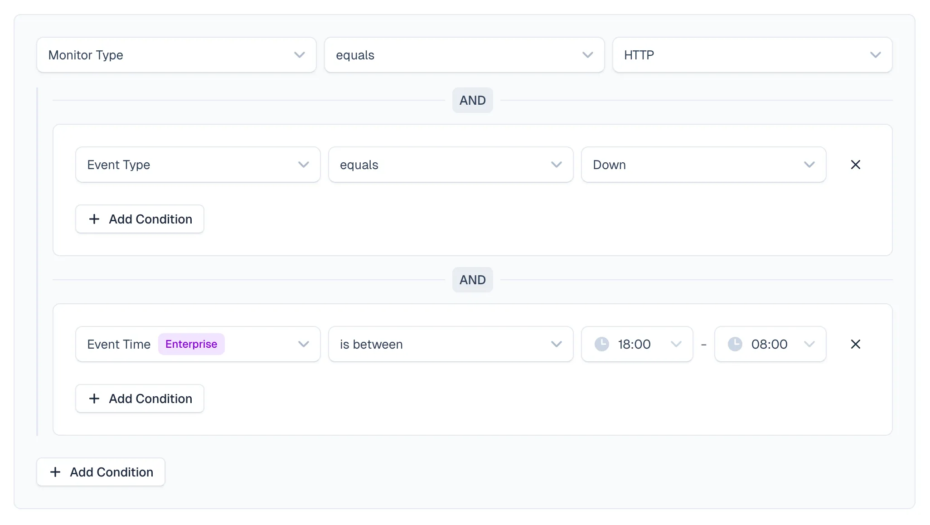Expand the Event Type field selector
Viewport: 930px width, 525px height.
pyautogui.click(x=198, y=165)
